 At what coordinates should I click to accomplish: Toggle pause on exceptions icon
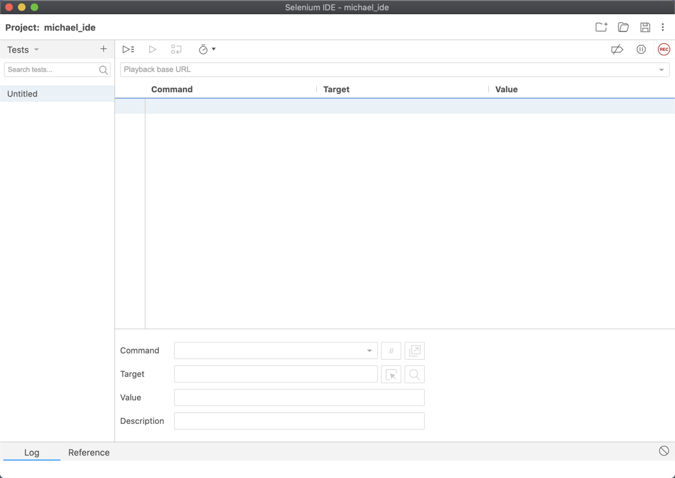pos(641,50)
